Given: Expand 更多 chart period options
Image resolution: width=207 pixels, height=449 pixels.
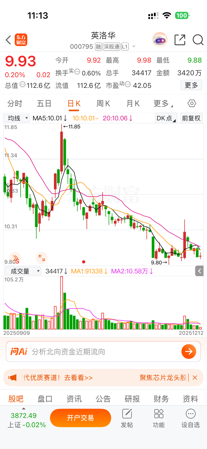Looking at the screenshot, I should pyautogui.click(x=163, y=103).
